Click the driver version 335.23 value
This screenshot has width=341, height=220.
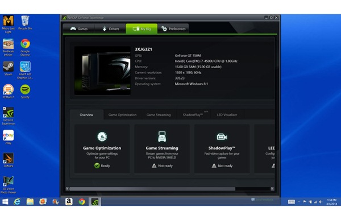tap(180, 78)
